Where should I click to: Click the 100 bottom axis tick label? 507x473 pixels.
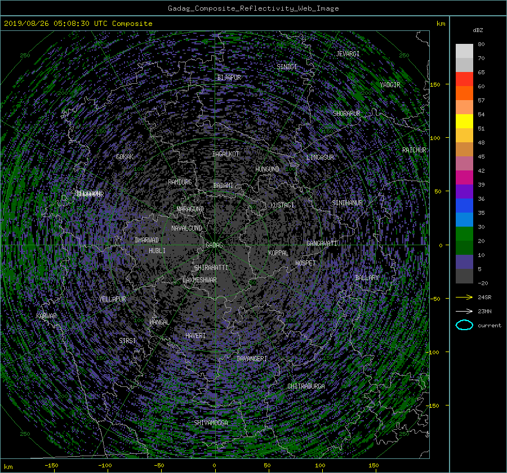(x=320, y=465)
